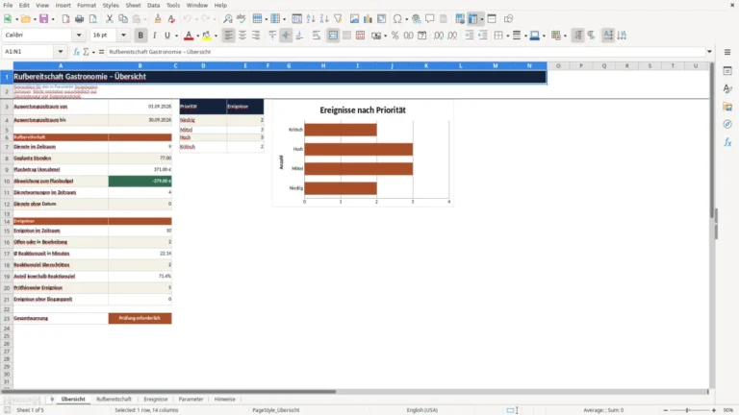
Task: Toggle Italic formatting
Action: (x=154, y=36)
